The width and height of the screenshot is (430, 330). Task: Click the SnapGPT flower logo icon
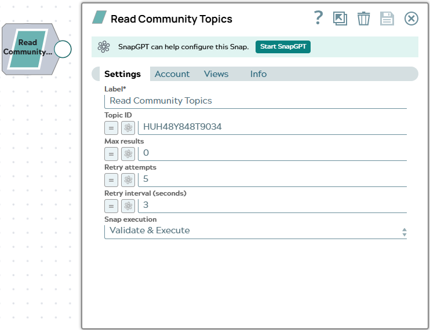click(104, 47)
